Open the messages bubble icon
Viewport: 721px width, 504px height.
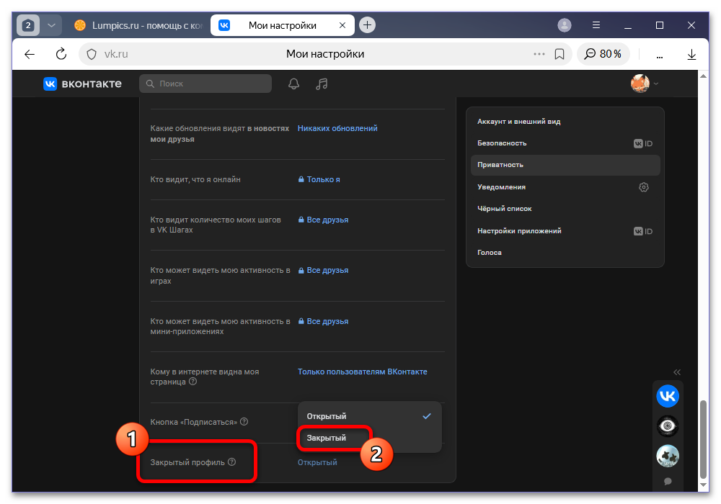point(668,481)
